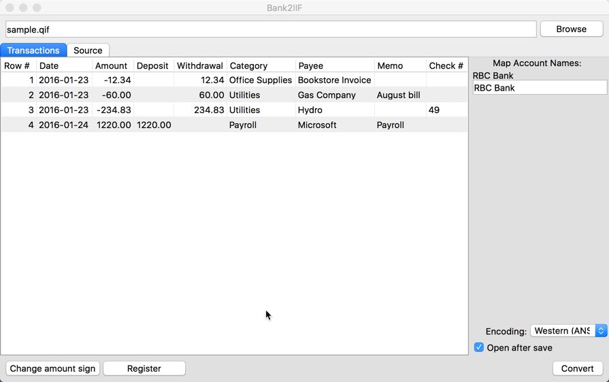Screen dimensions: 609x382
Task: Click the Register button
Action: coord(144,368)
